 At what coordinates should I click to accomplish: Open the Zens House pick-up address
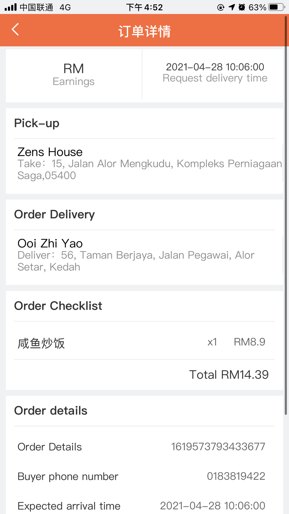[144, 164]
